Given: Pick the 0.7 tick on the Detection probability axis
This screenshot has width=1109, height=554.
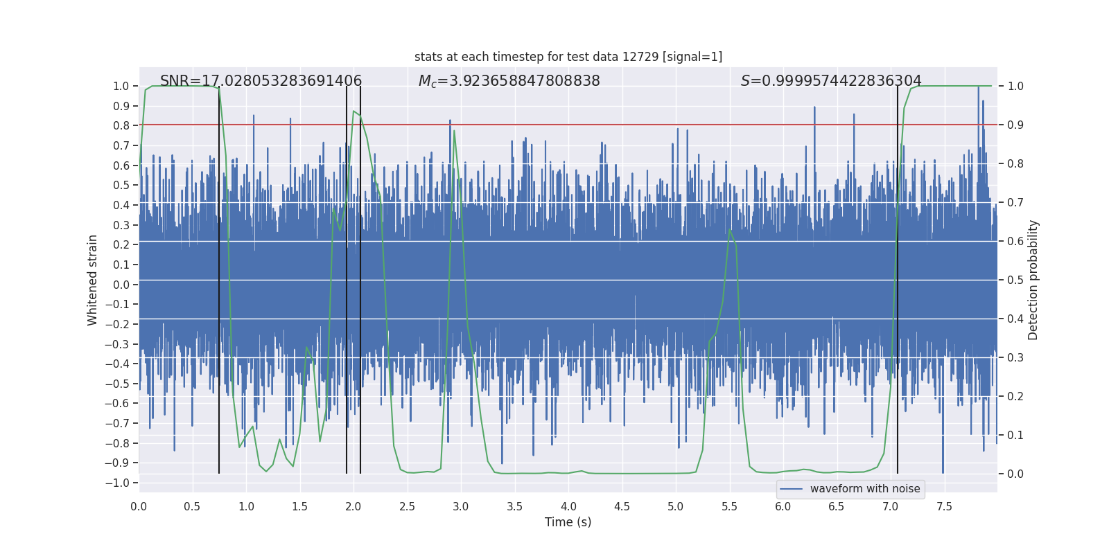Looking at the screenshot, I should tap(1015, 203).
